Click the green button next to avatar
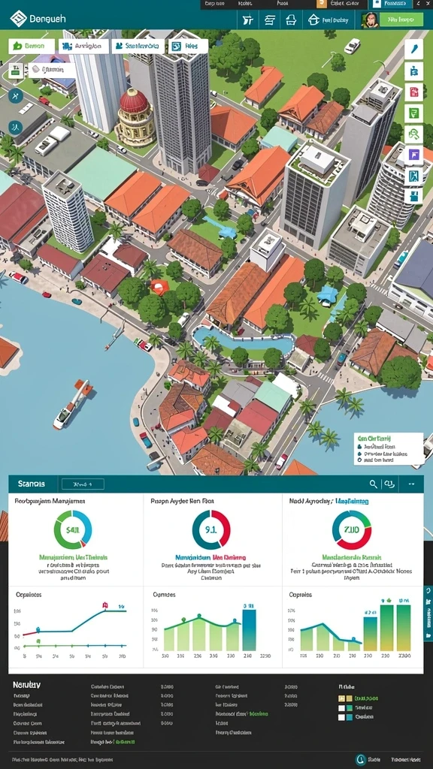Image resolution: width=433 pixels, height=769 pixels. tap(401, 20)
